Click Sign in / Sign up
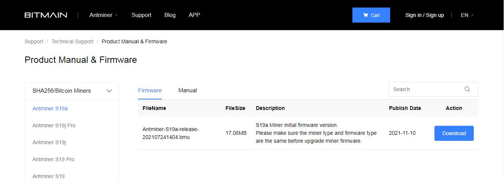This screenshot has height=180, width=504. pyautogui.click(x=425, y=15)
